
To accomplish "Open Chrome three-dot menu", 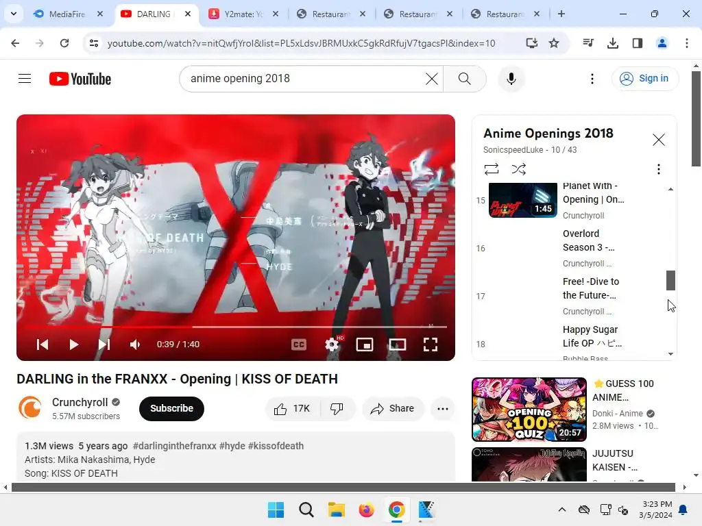I will click(x=686, y=43).
